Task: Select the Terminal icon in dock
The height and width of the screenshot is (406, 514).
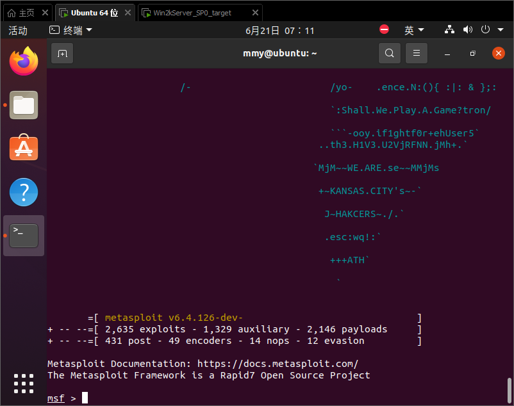Action: click(x=24, y=236)
